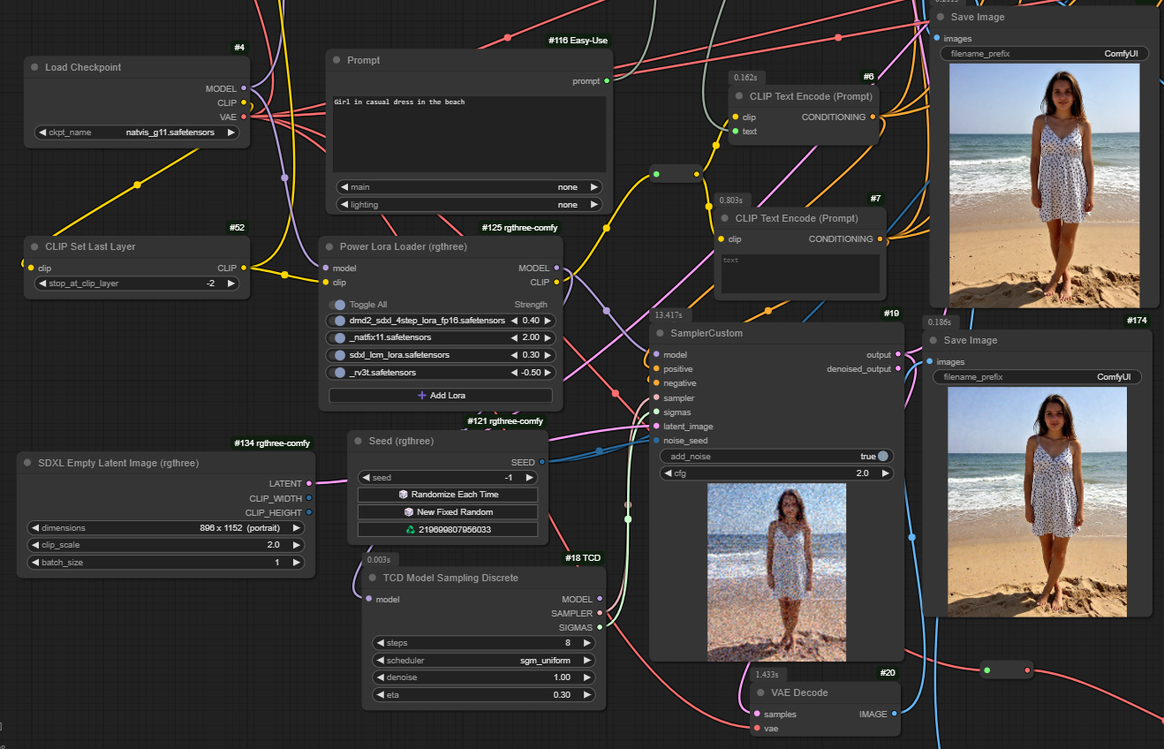The image size is (1164, 749).
Task: Collapse the TCD Model Sampling Discrete node dot
Action: (x=374, y=578)
